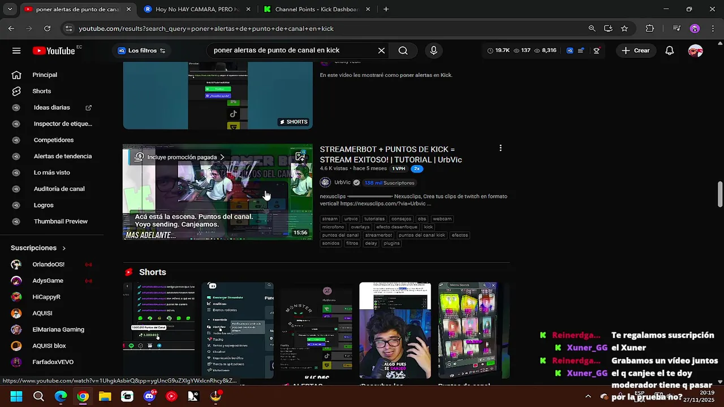The width and height of the screenshot is (724, 407).
Task: Open Shorts in the sidebar
Action: pyautogui.click(x=41, y=91)
